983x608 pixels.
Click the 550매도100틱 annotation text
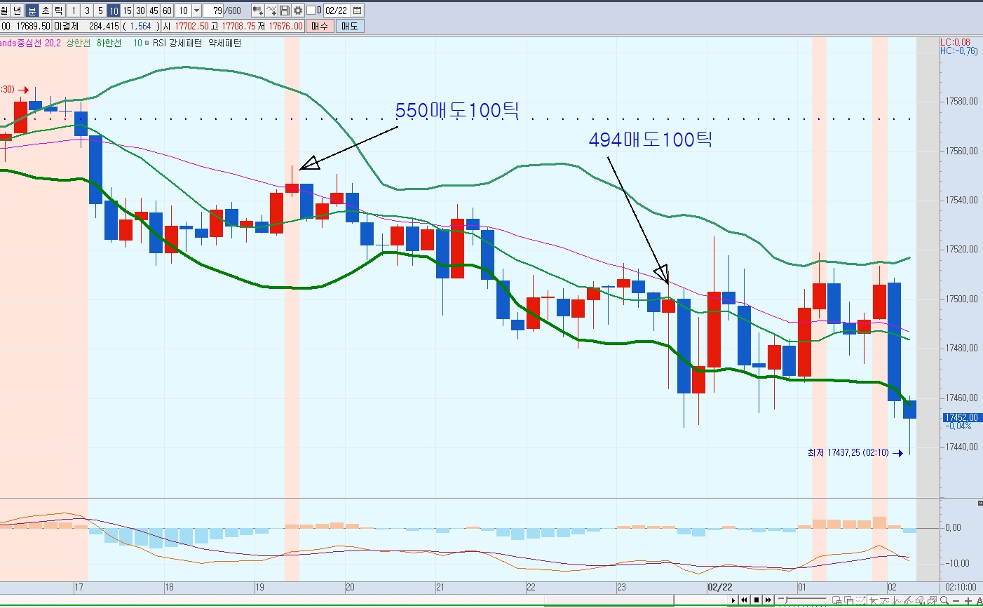457,110
